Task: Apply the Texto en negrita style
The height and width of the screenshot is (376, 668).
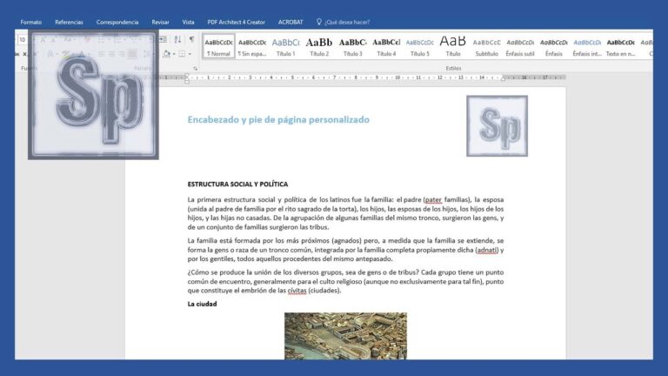Action: click(620, 46)
